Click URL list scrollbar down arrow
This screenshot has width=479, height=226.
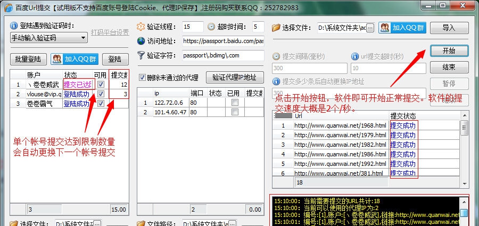click(x=464, y=183)
